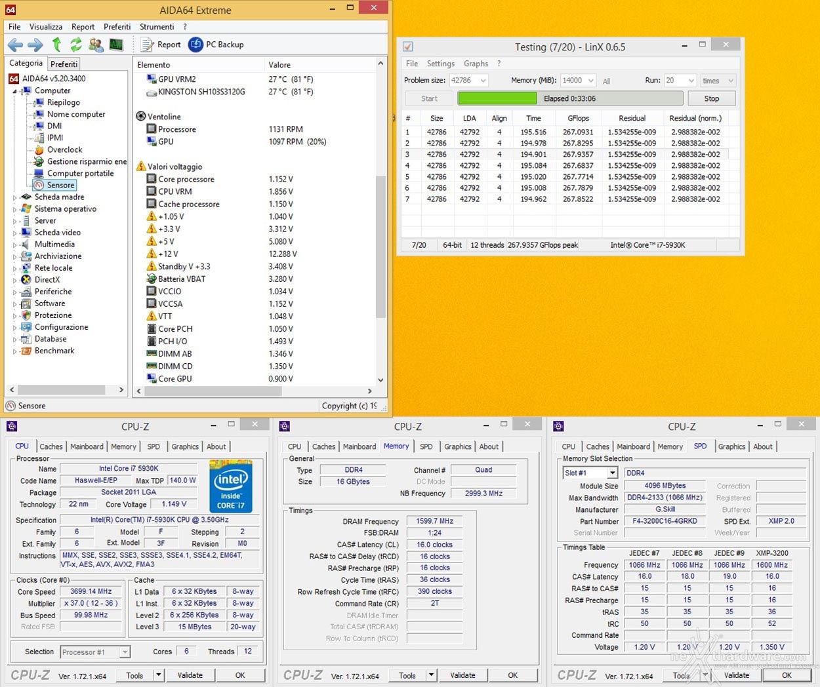
Task: Click the Gestione risparmio energia icon
Action: pos(39,161)
